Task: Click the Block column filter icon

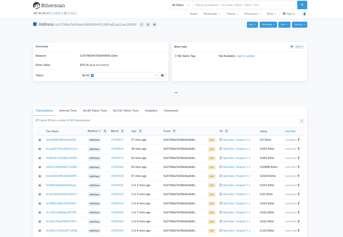Action: 122,131
